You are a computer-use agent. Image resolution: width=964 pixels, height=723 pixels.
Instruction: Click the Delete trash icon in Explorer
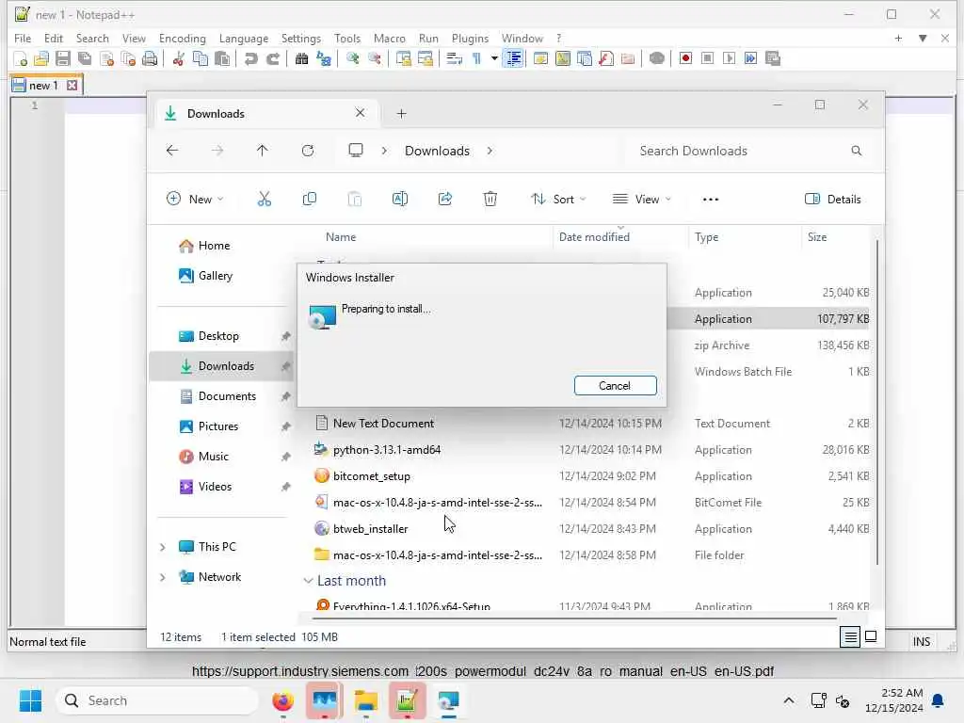tap(490, 199)
